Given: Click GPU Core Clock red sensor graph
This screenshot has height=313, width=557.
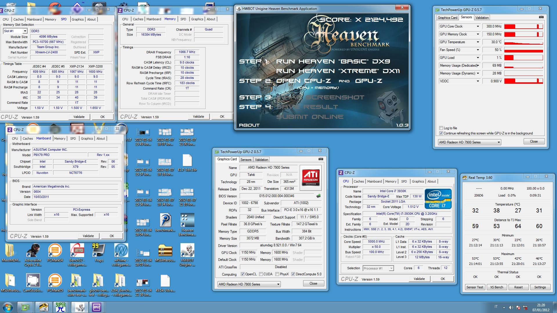Looking at the screenshot, I should pos(523,26).
